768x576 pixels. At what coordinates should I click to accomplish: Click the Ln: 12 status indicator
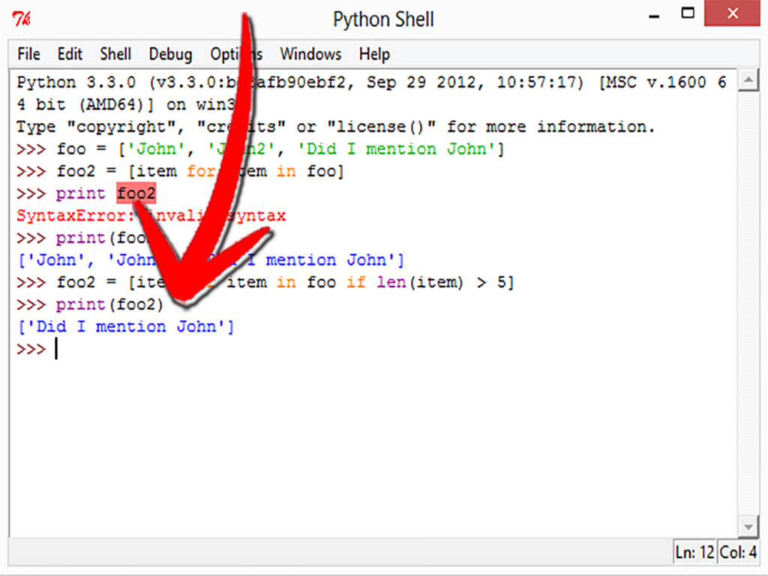tap(694, 553)
